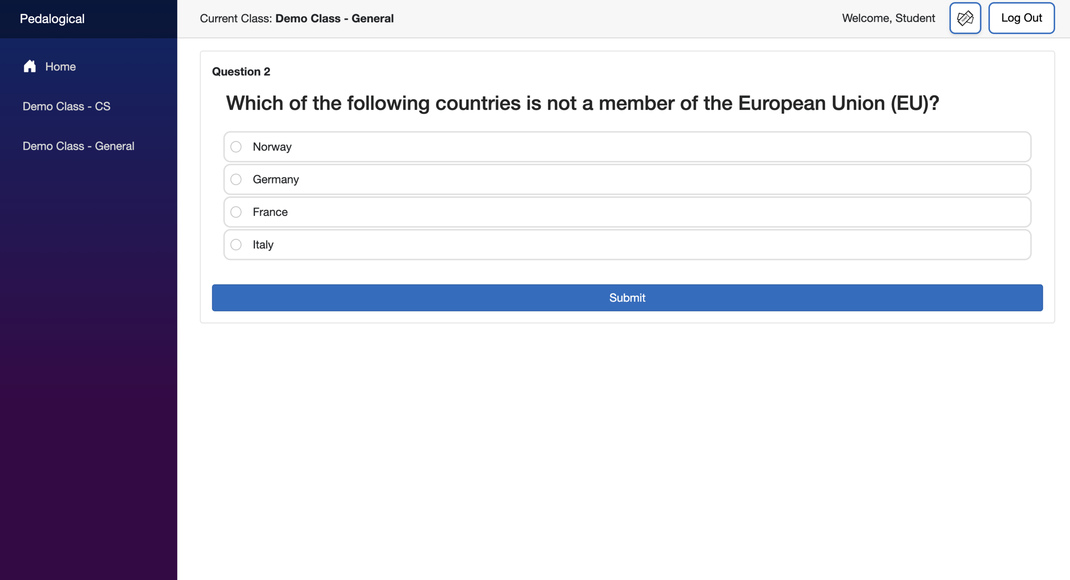The width and height of the screenshot is (1070, 580).
Task: Go to Home via sidebar label
Action: pos(60,67)
